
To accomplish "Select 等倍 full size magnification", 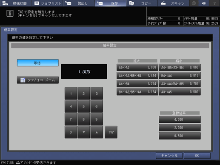I will tap(38, 63).
